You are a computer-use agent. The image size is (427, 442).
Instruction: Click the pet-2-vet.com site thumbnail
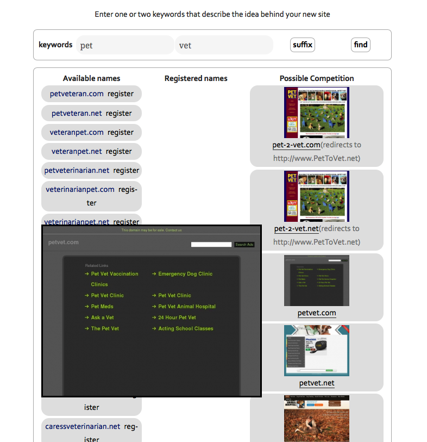317,113
